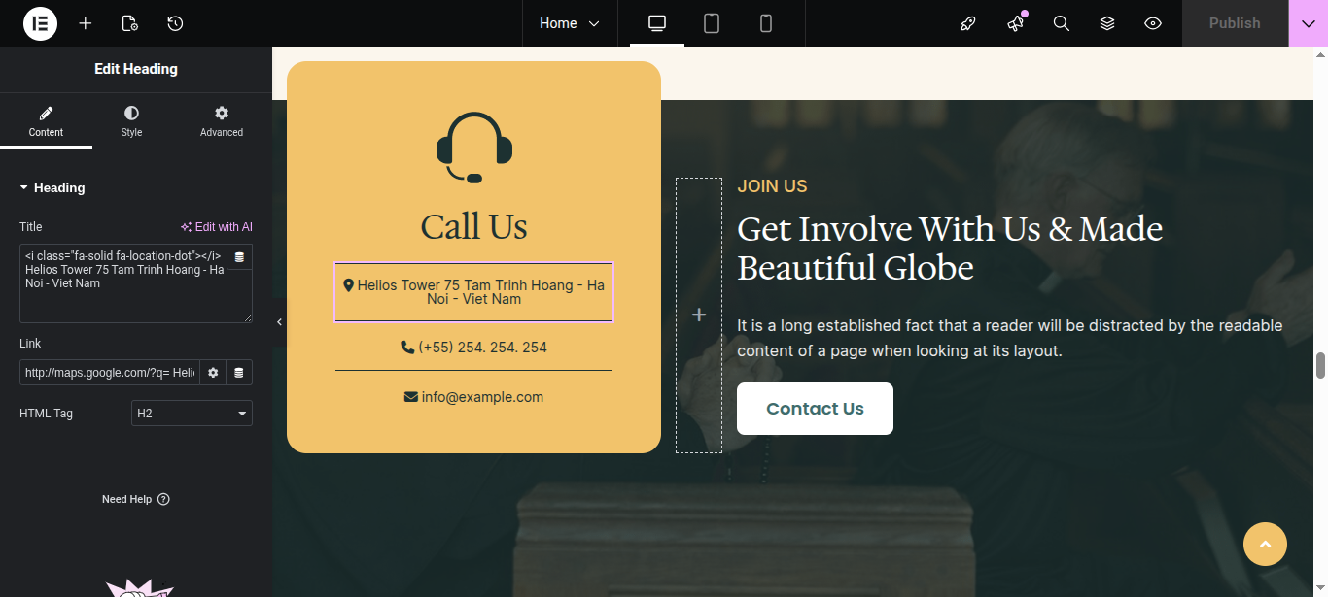
Task: Switch to tablet responsive view
Action: (x=712, y=23)
